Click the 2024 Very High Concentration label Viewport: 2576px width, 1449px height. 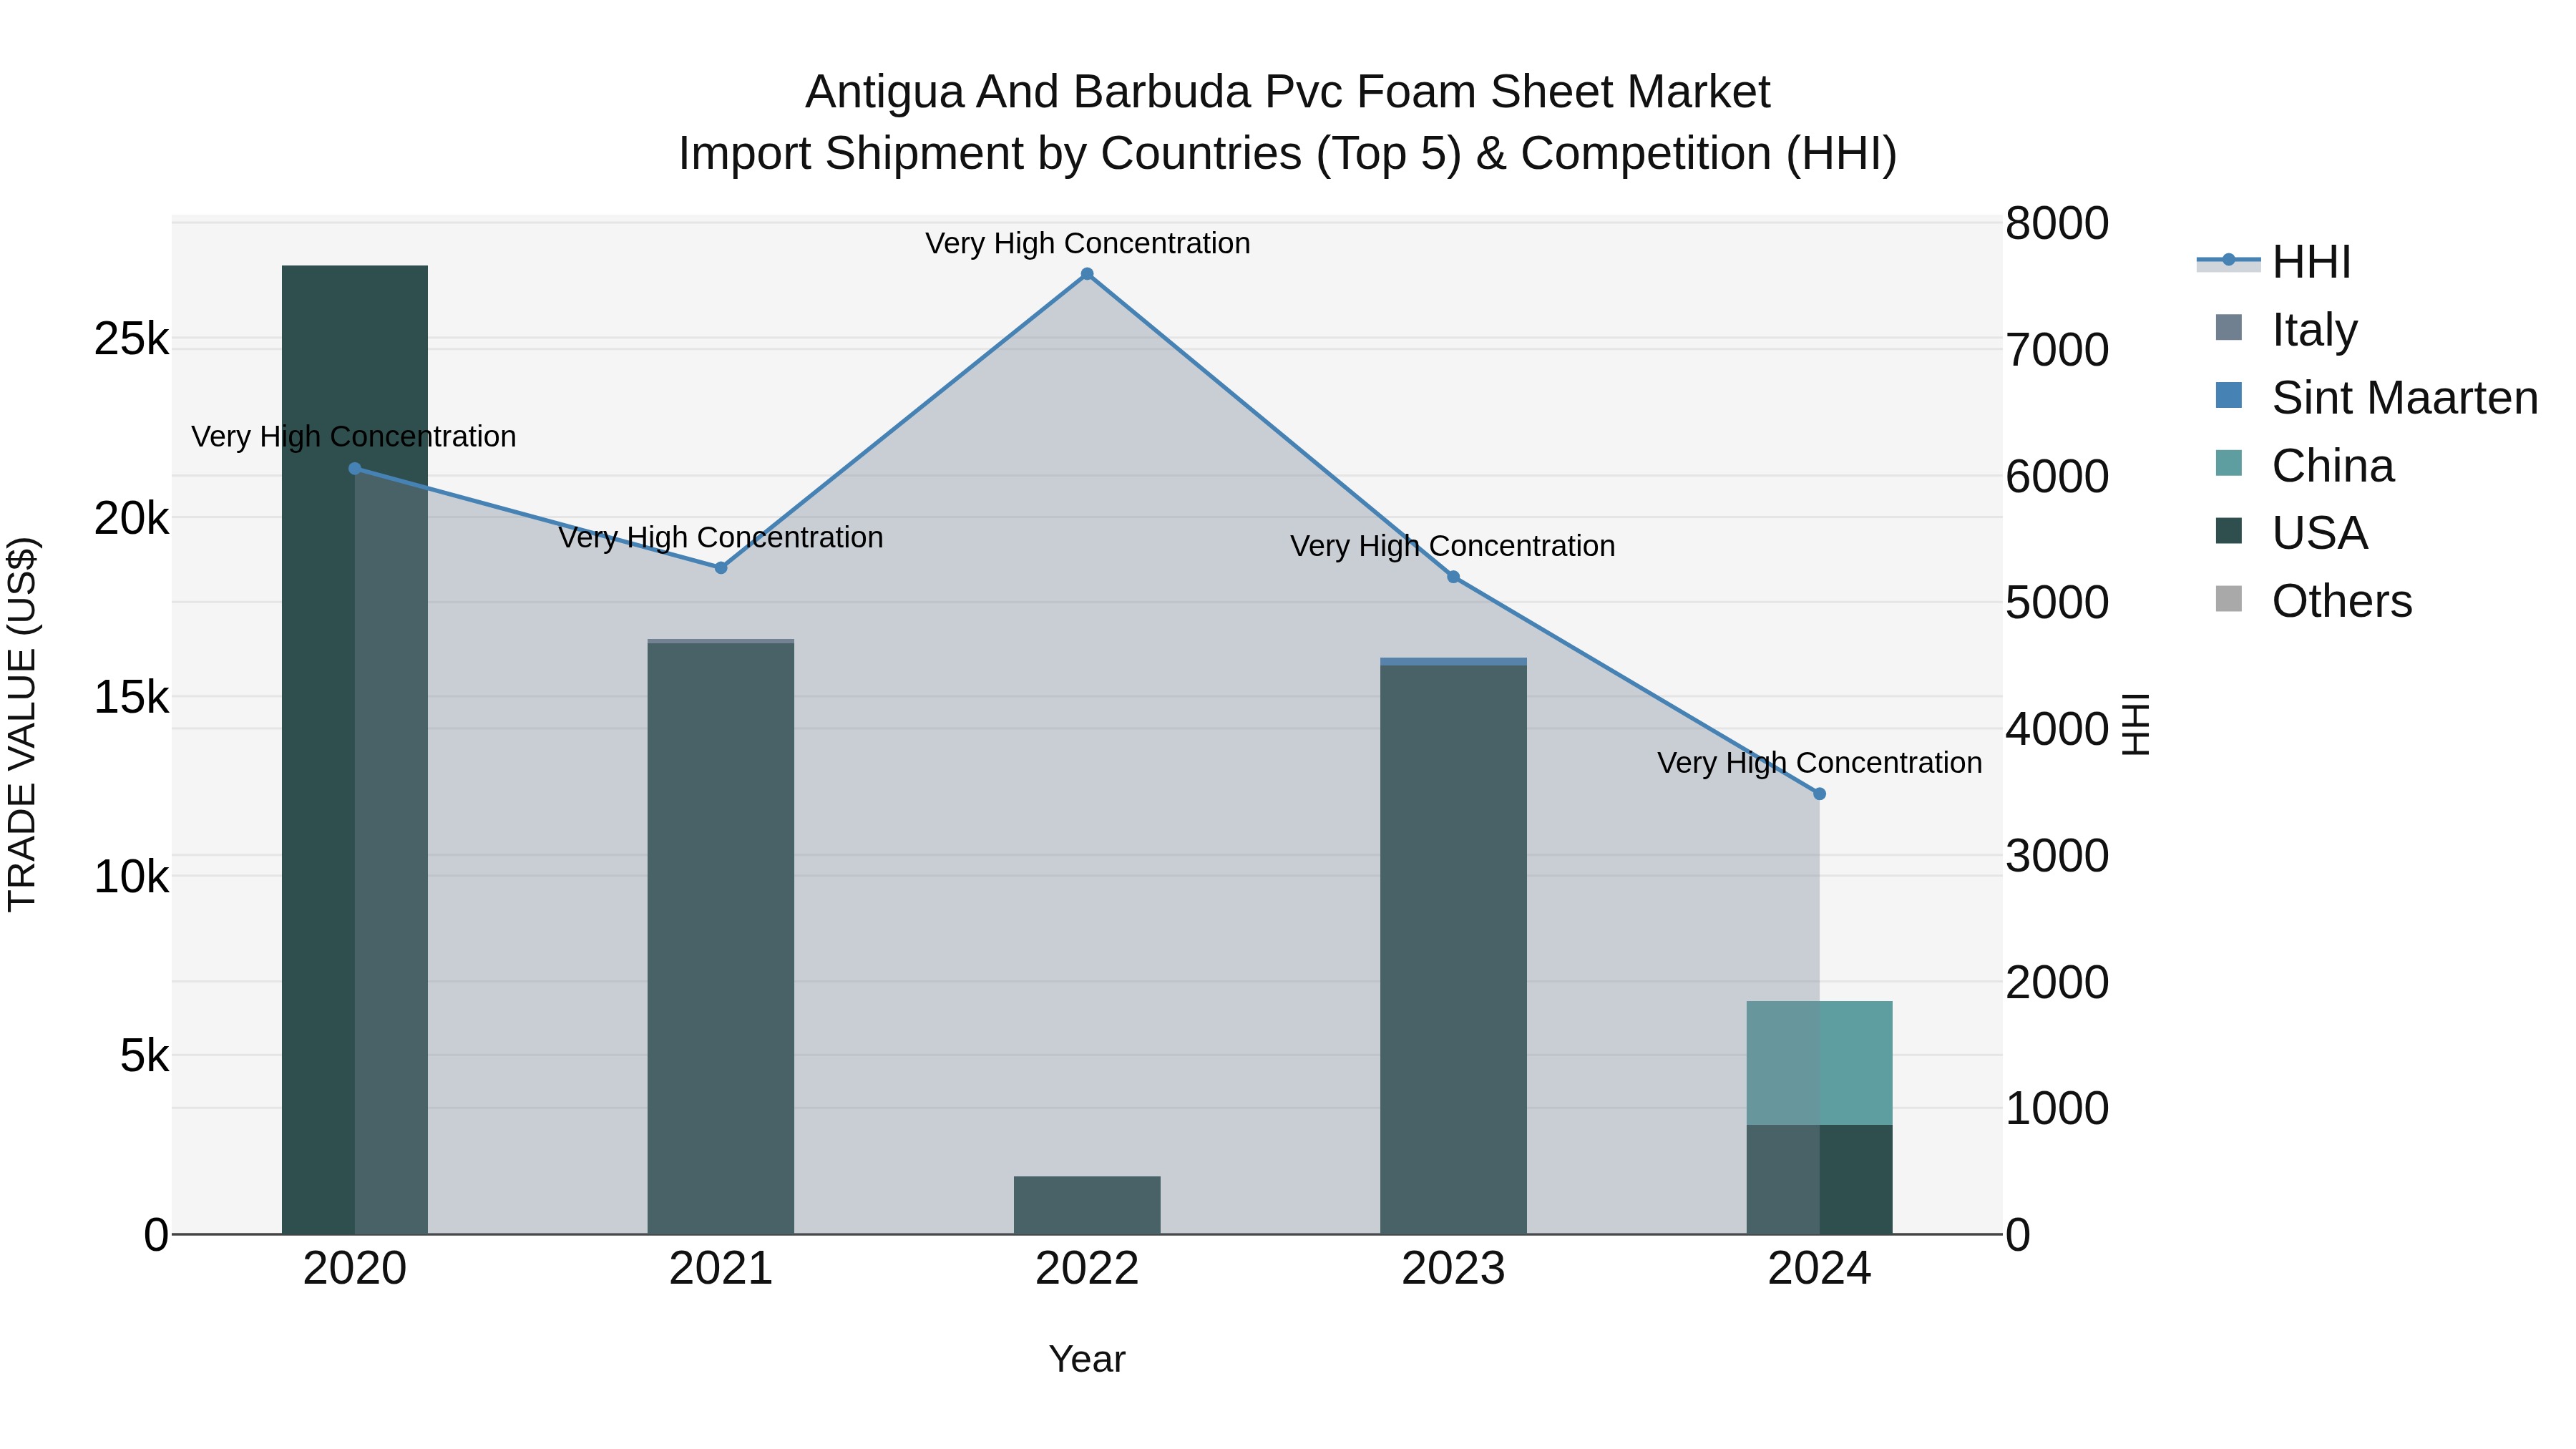coord(1819,763)
